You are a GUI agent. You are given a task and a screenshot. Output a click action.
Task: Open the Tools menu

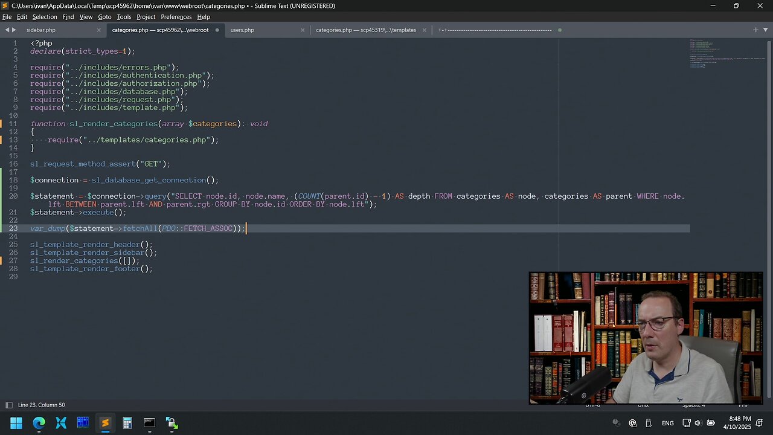(124, 17)
